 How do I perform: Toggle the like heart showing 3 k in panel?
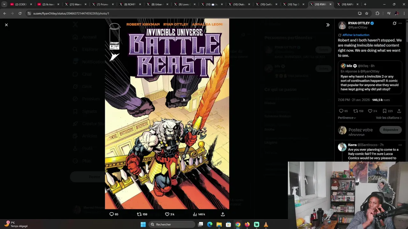[x=370, y=111]
